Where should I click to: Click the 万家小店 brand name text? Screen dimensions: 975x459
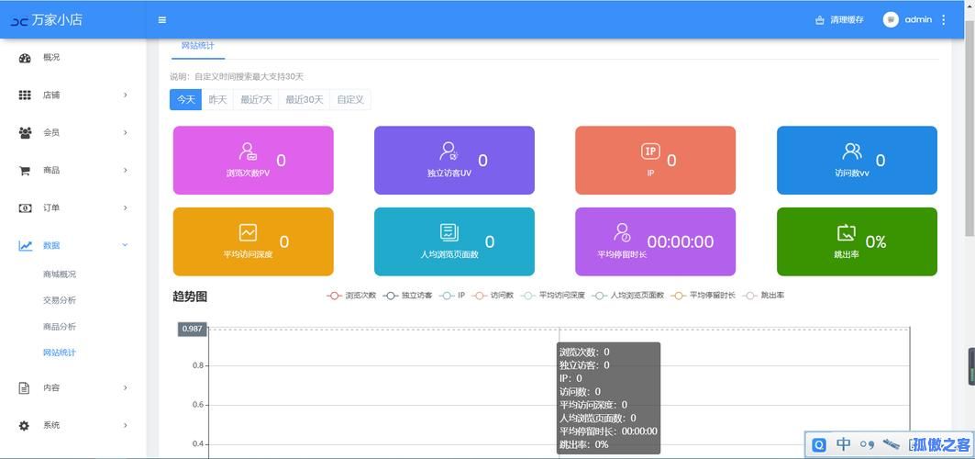pos(57,20)
